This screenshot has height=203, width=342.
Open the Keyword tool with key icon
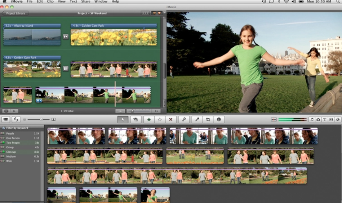[x=183, y=119]
